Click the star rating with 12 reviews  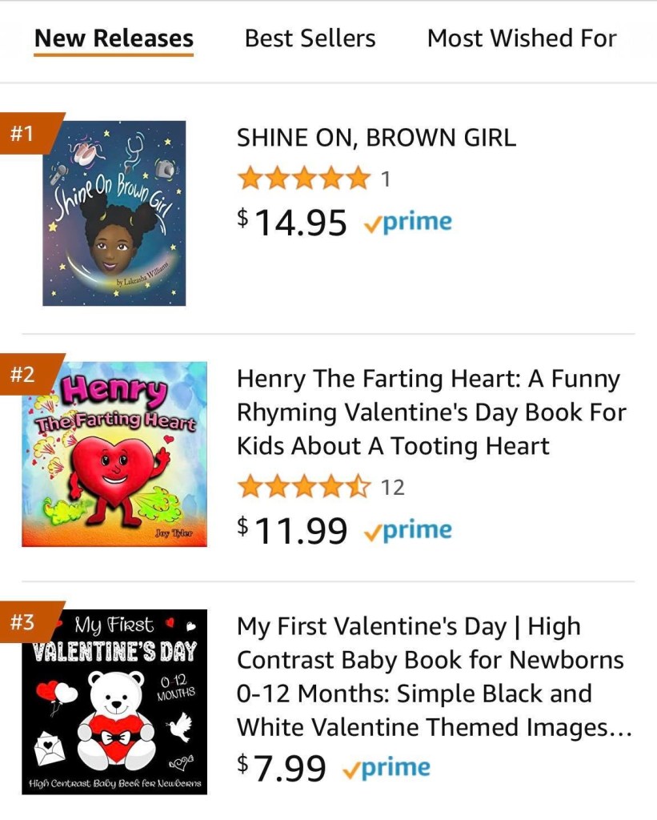pyautogui.click(x=304, y=487)
